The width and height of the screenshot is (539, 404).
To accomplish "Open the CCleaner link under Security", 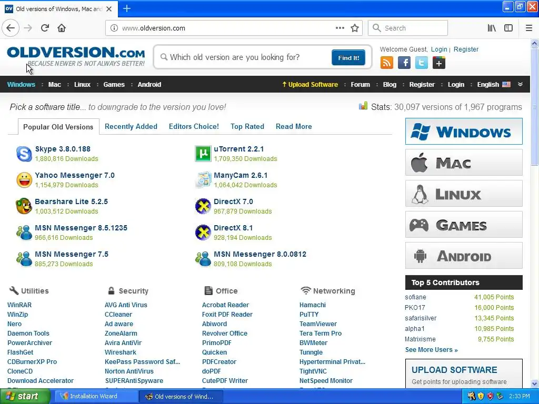I will (118, 315).
